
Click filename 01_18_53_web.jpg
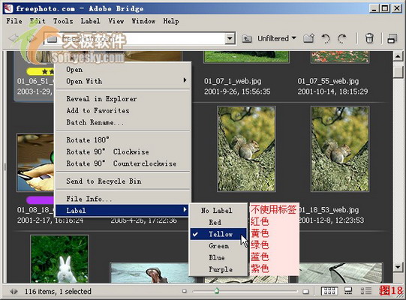(329, 210)
